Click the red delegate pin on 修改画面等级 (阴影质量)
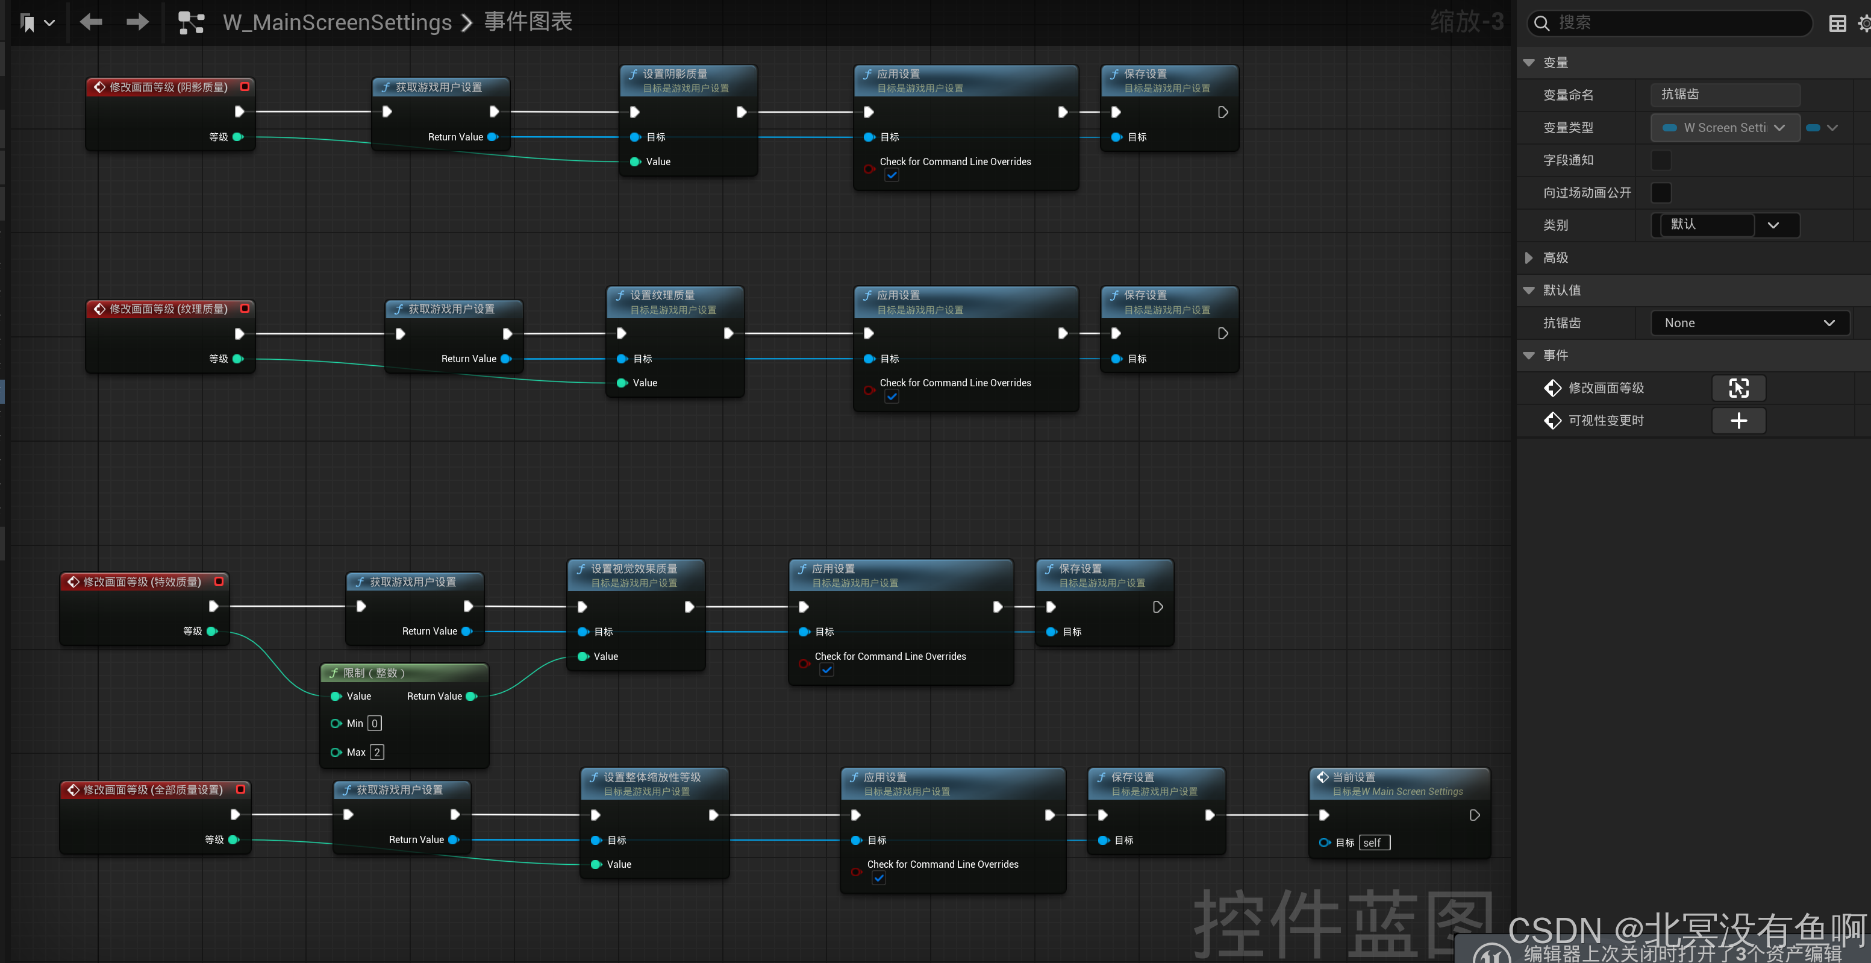1871x963 pixels. click(246, 87)
